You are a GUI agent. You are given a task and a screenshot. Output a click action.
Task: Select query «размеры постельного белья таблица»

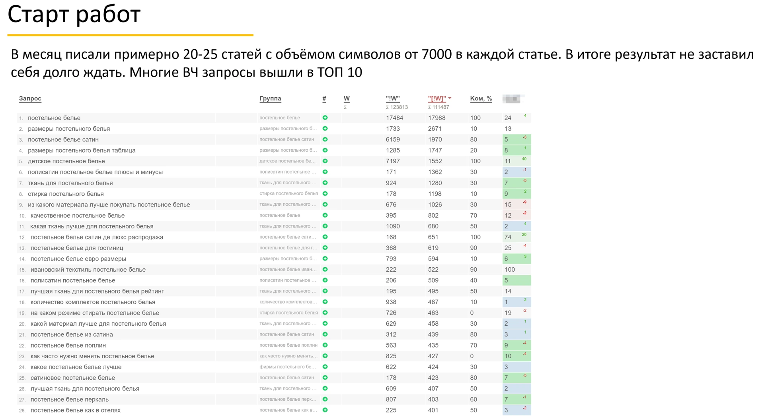[82, 151]
